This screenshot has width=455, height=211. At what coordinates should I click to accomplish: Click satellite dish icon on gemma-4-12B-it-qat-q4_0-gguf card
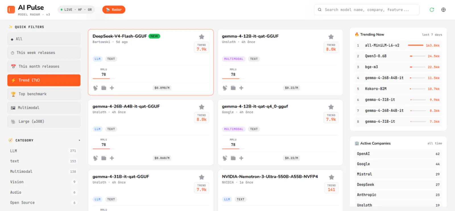click(x=225, y=158)
